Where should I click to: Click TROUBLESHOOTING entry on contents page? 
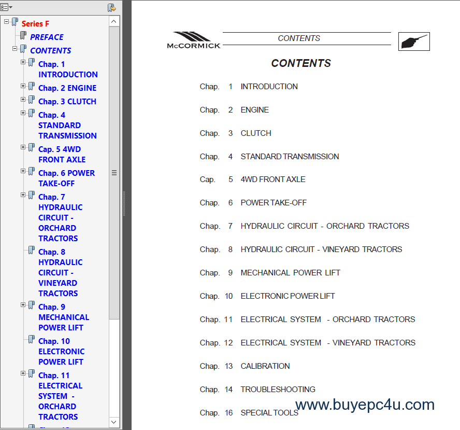pyautogui.click(x=278, y=390)
